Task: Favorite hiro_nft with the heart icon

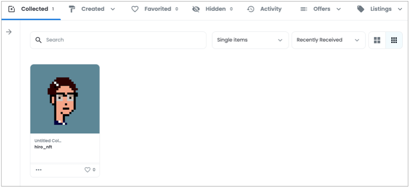Action: click(x=87, y=170)
